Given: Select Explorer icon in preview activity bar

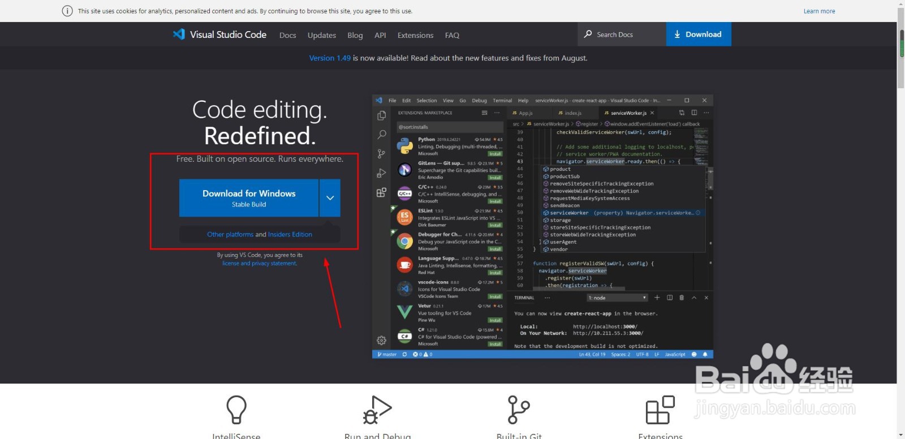Looking at the screenshot, I should [x=382, y=115].
